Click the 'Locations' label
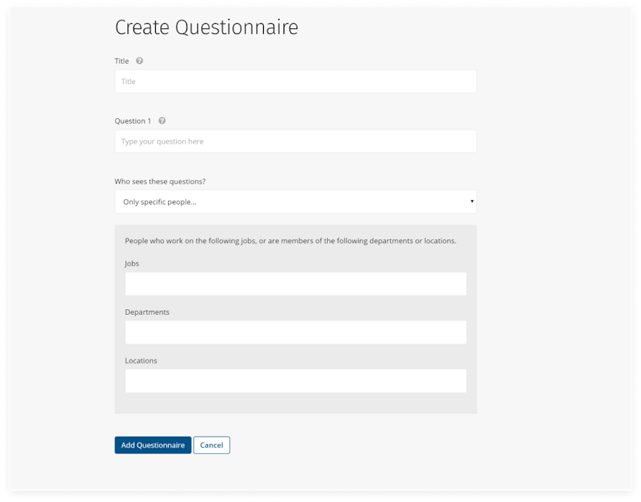Image resolution: width=641 pixels, height=502 pixels. point(141,361)
